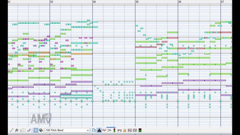
Task: Click the red bracket range icon
Action: pyautogui.click(x=119, y=130)
